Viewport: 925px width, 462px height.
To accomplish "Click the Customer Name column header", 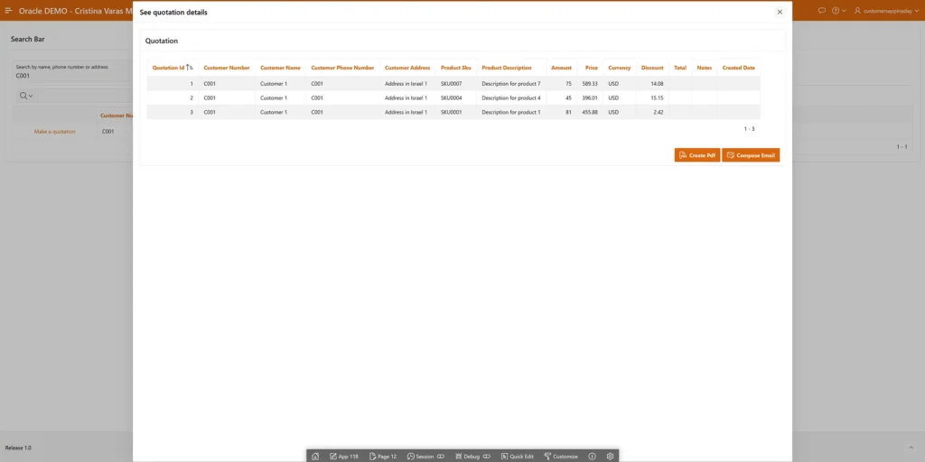I will tap(280, 68).
